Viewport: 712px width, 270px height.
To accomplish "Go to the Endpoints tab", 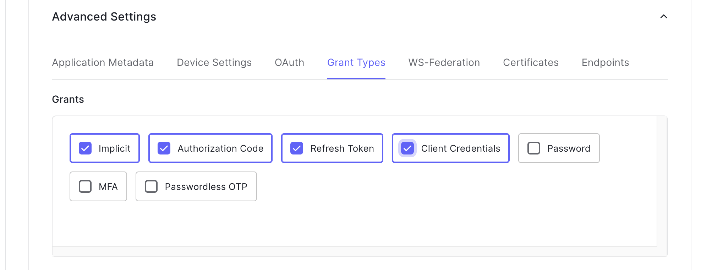I will tap(605, 62).
